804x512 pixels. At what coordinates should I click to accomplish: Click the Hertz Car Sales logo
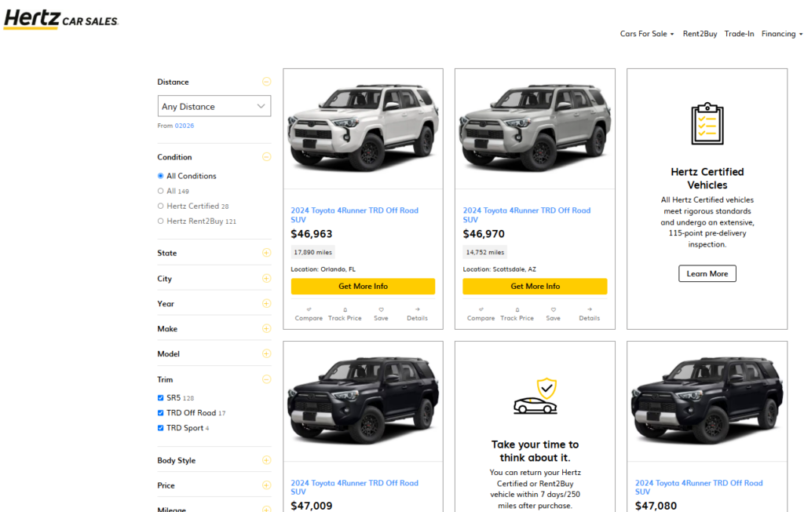[60, 19]
